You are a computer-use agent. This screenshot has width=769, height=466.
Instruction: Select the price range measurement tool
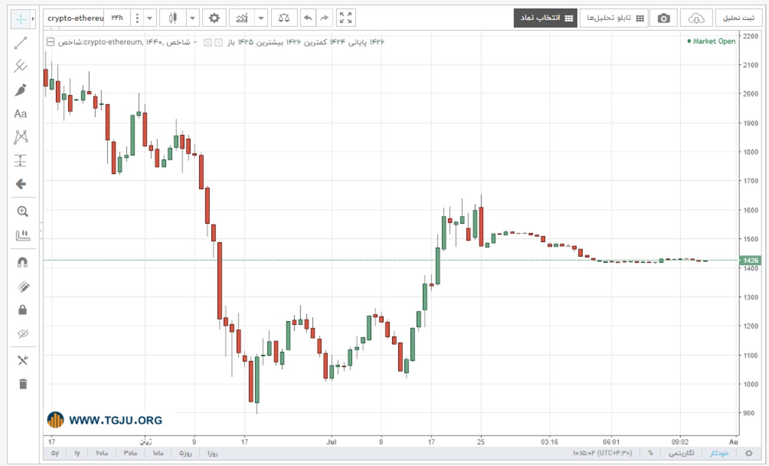click(21, 161)
